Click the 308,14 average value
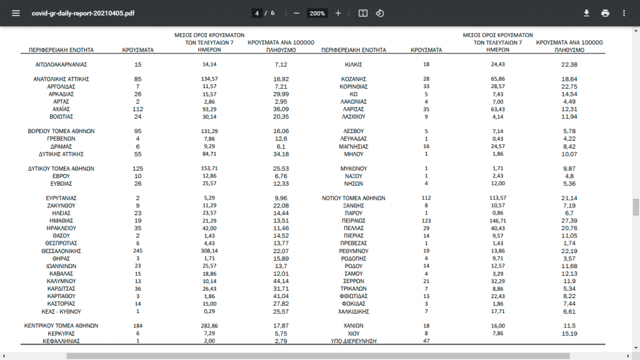 click(209, 251)
